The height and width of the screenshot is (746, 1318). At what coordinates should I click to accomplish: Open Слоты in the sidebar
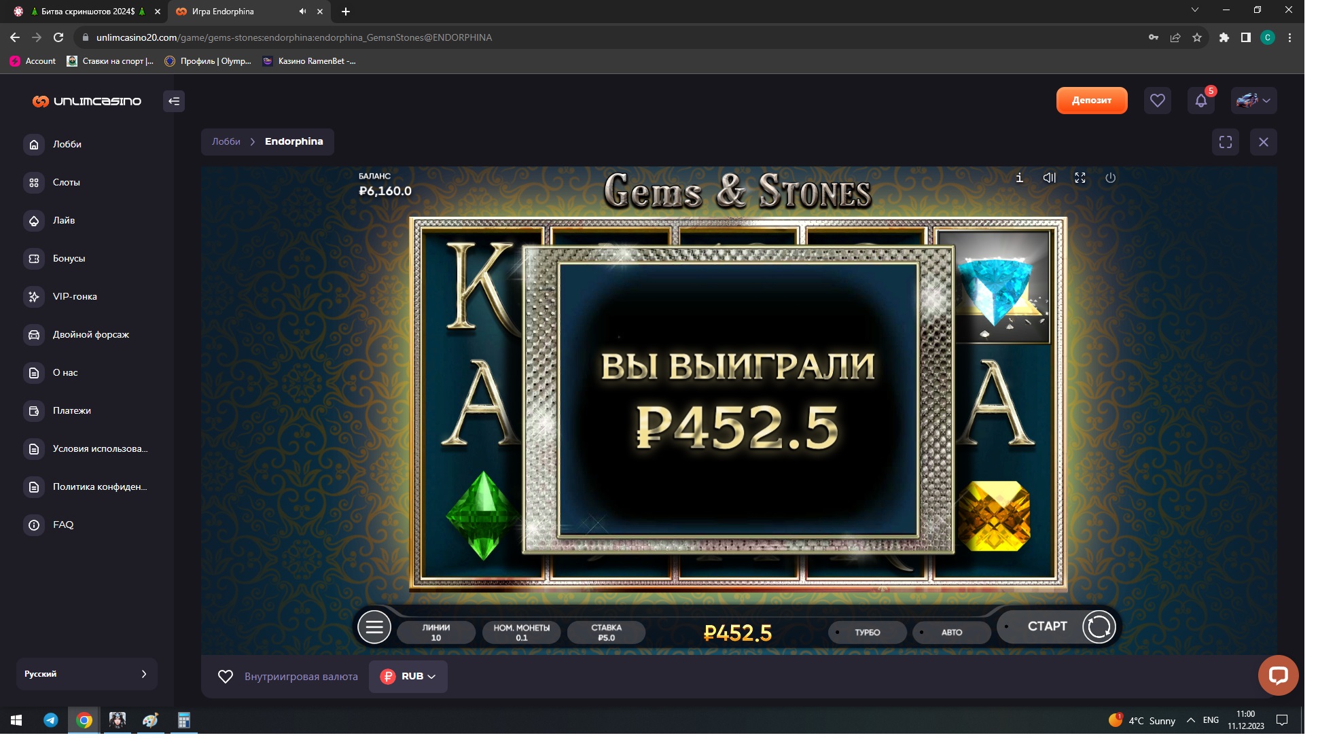(x=66, y=182)
